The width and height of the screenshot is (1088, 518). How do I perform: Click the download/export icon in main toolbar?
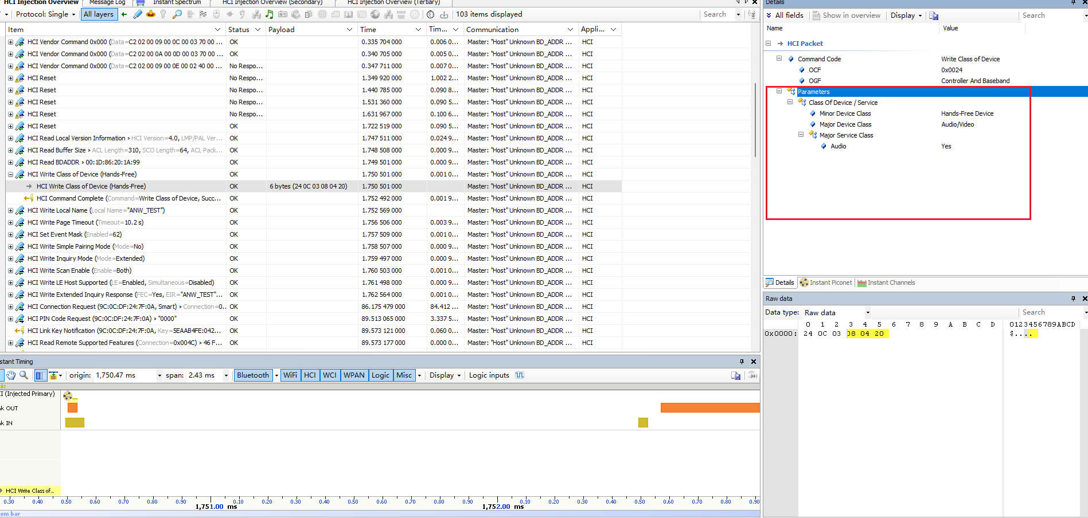point(444,14)
